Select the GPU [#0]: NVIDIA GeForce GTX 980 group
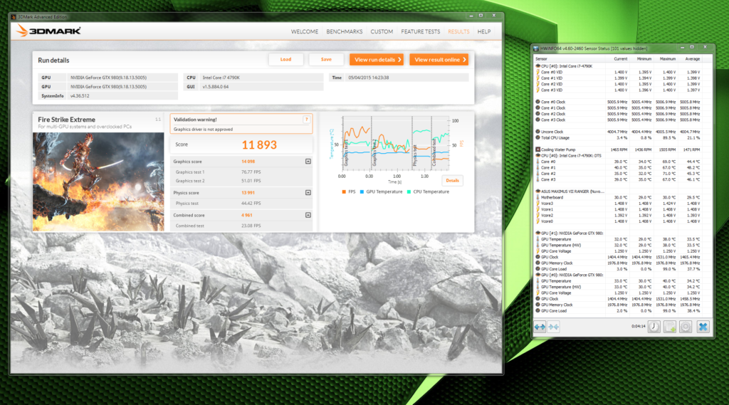 coord(572,275)
